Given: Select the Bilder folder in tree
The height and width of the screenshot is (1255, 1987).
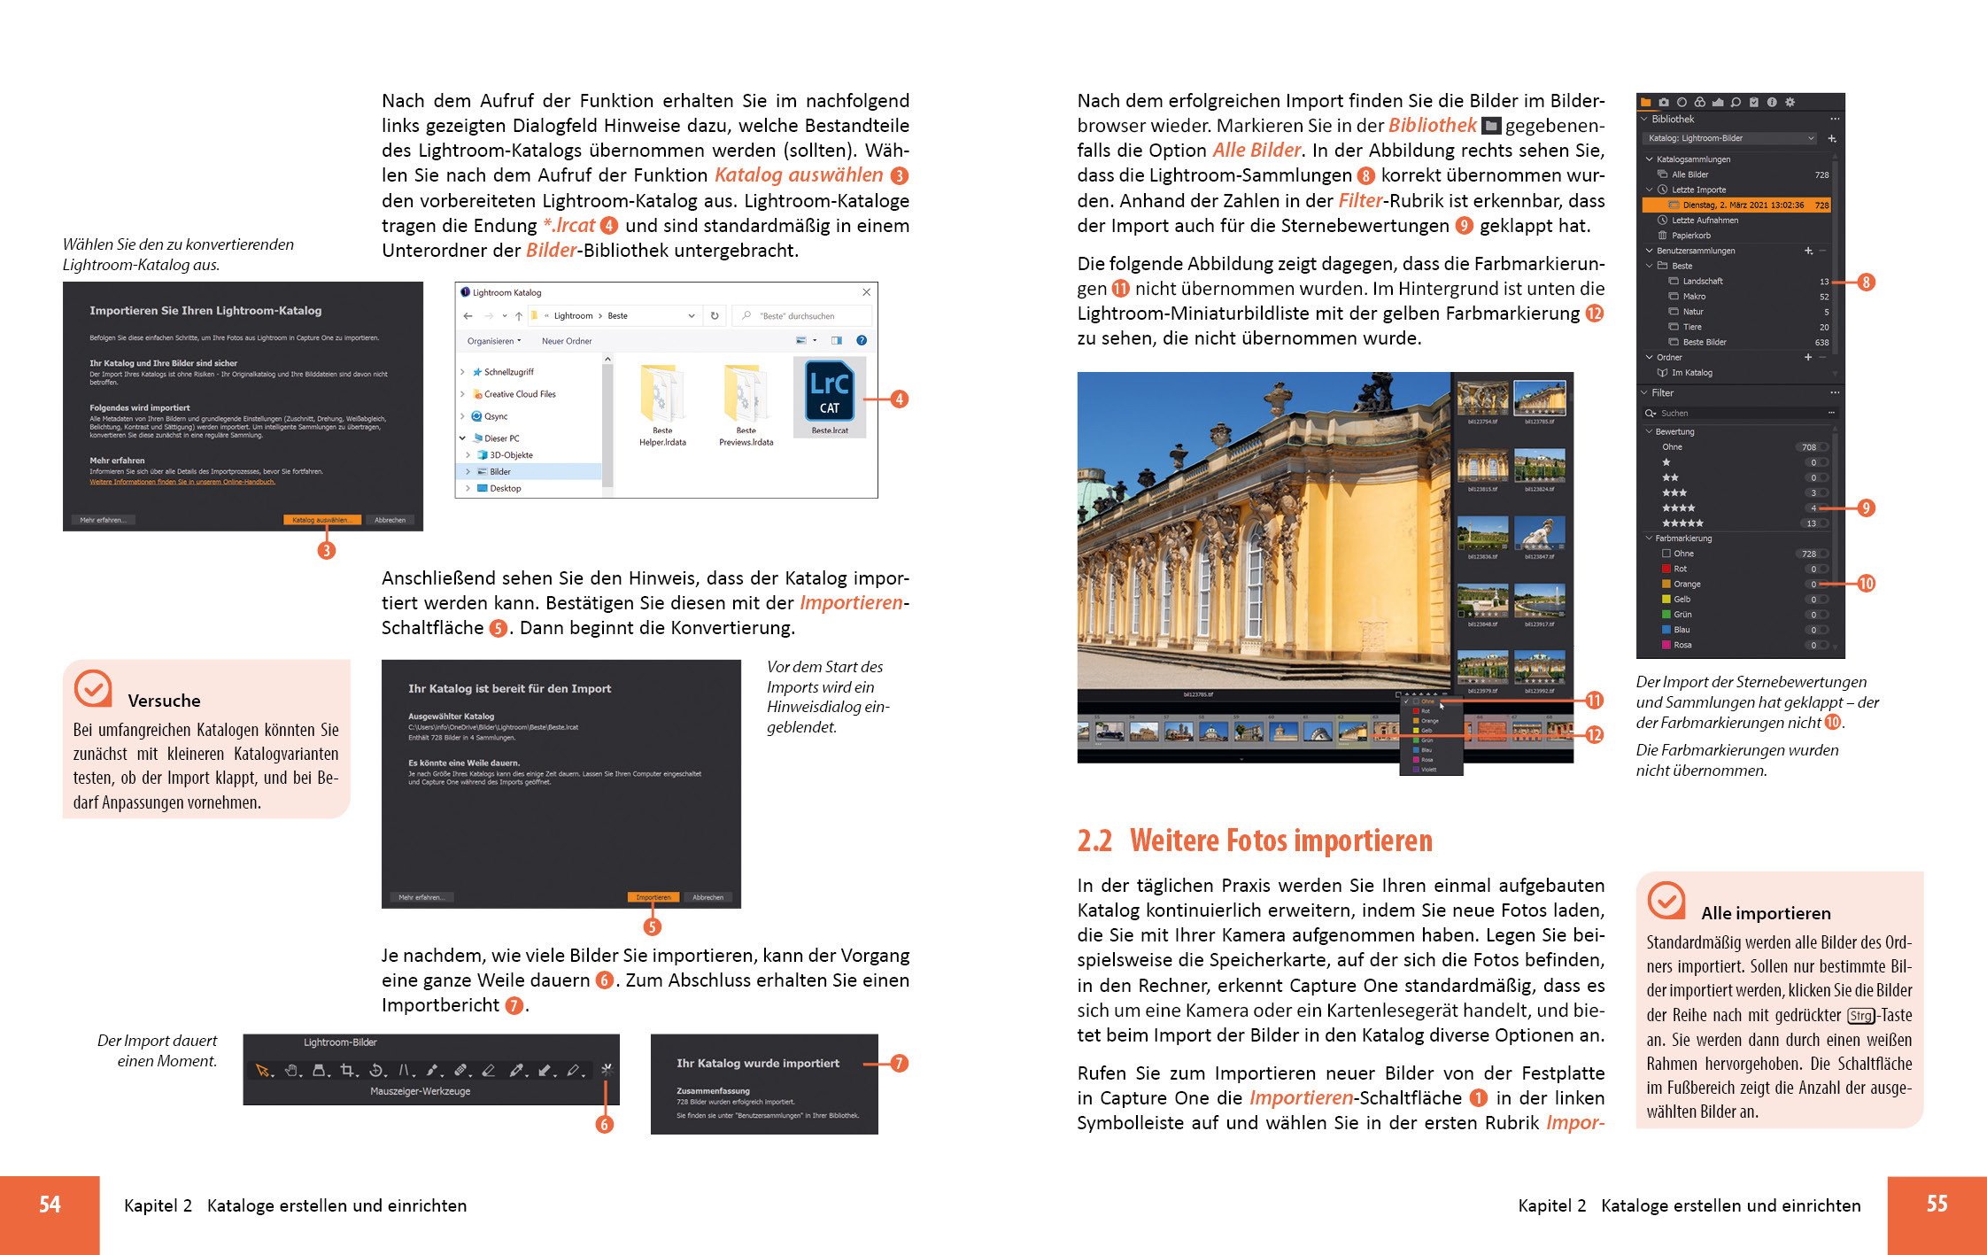Looking at the screenshot, I should click(x=500, y=472).
